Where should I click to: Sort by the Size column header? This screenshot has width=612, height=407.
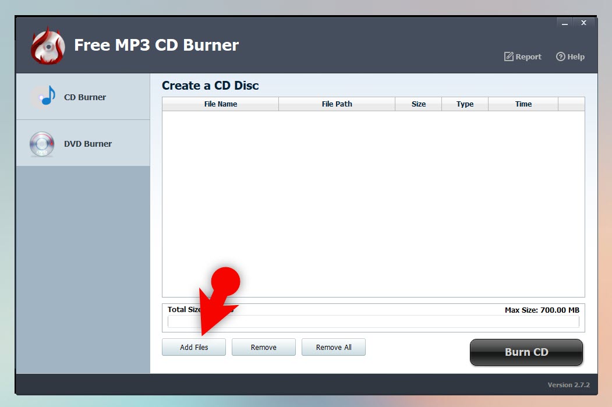(x=419, y=104)
